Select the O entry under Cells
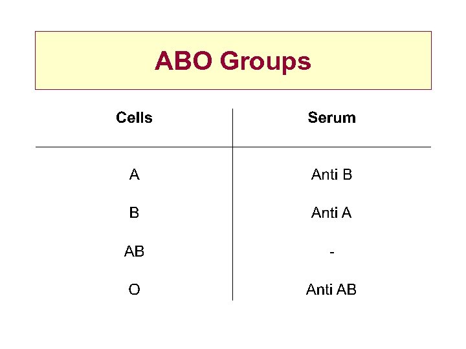The image size is (466, 349). pos(134,290)
